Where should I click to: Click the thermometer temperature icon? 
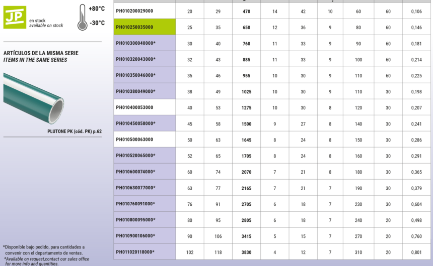(x=82, y=17)
